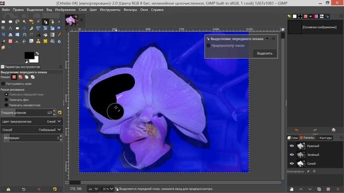
Task: Convert channel to selection icon
Action: coord(328,189)
